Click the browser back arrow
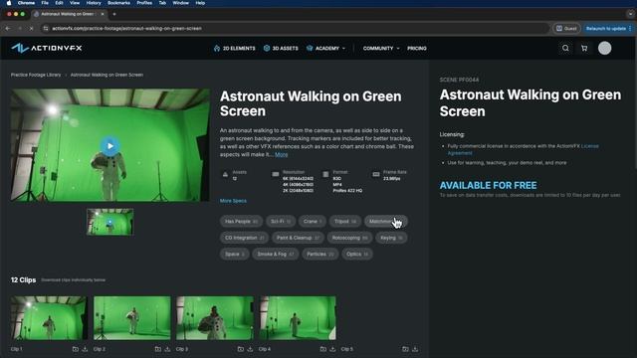 8,29
